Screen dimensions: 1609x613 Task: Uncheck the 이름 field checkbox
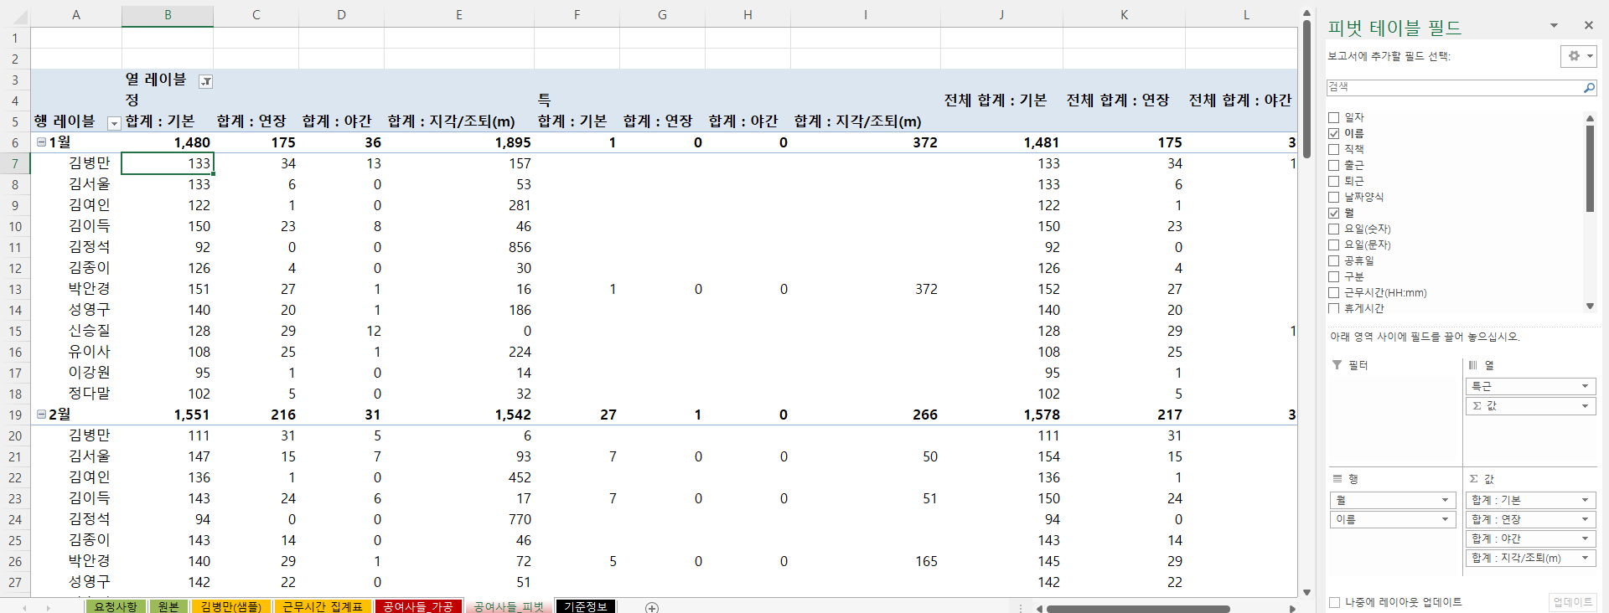(1334, 133)
